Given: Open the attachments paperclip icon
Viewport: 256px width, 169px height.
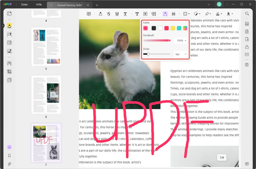Looking at the screenshot, I should (9, 164).
